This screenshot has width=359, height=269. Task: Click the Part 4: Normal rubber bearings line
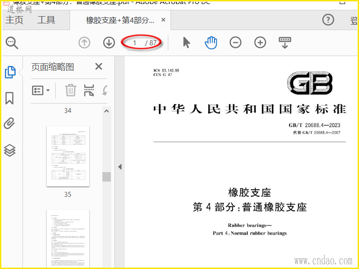tap(250, 233)
